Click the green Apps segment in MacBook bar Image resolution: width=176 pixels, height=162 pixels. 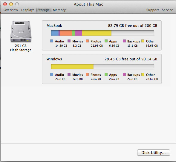(74, 33)
